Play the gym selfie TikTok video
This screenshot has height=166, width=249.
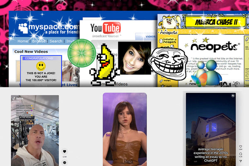(35, 131)
